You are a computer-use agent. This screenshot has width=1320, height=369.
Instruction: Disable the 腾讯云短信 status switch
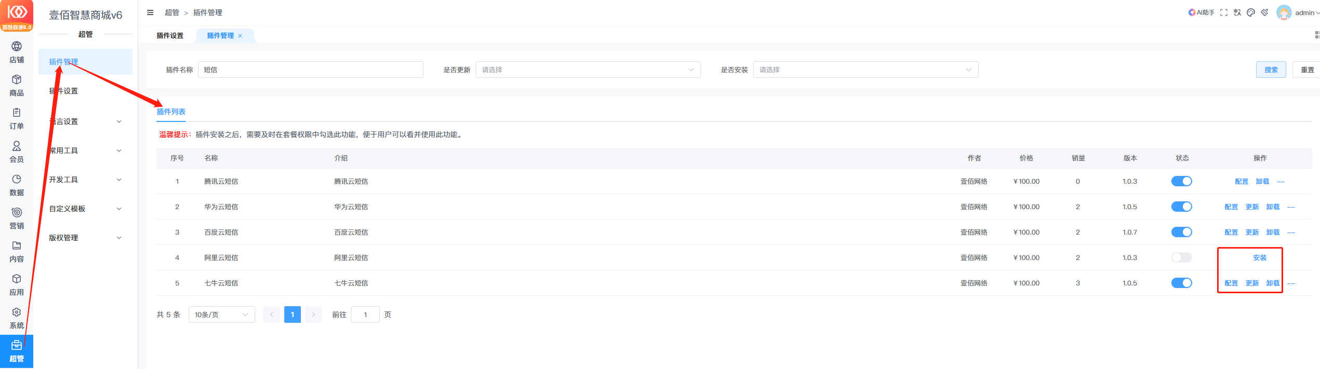[1181, 181]
